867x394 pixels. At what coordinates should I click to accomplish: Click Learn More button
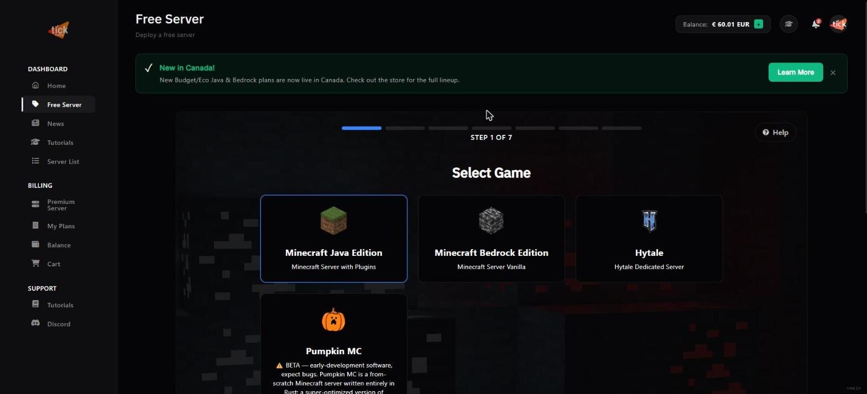795,72
